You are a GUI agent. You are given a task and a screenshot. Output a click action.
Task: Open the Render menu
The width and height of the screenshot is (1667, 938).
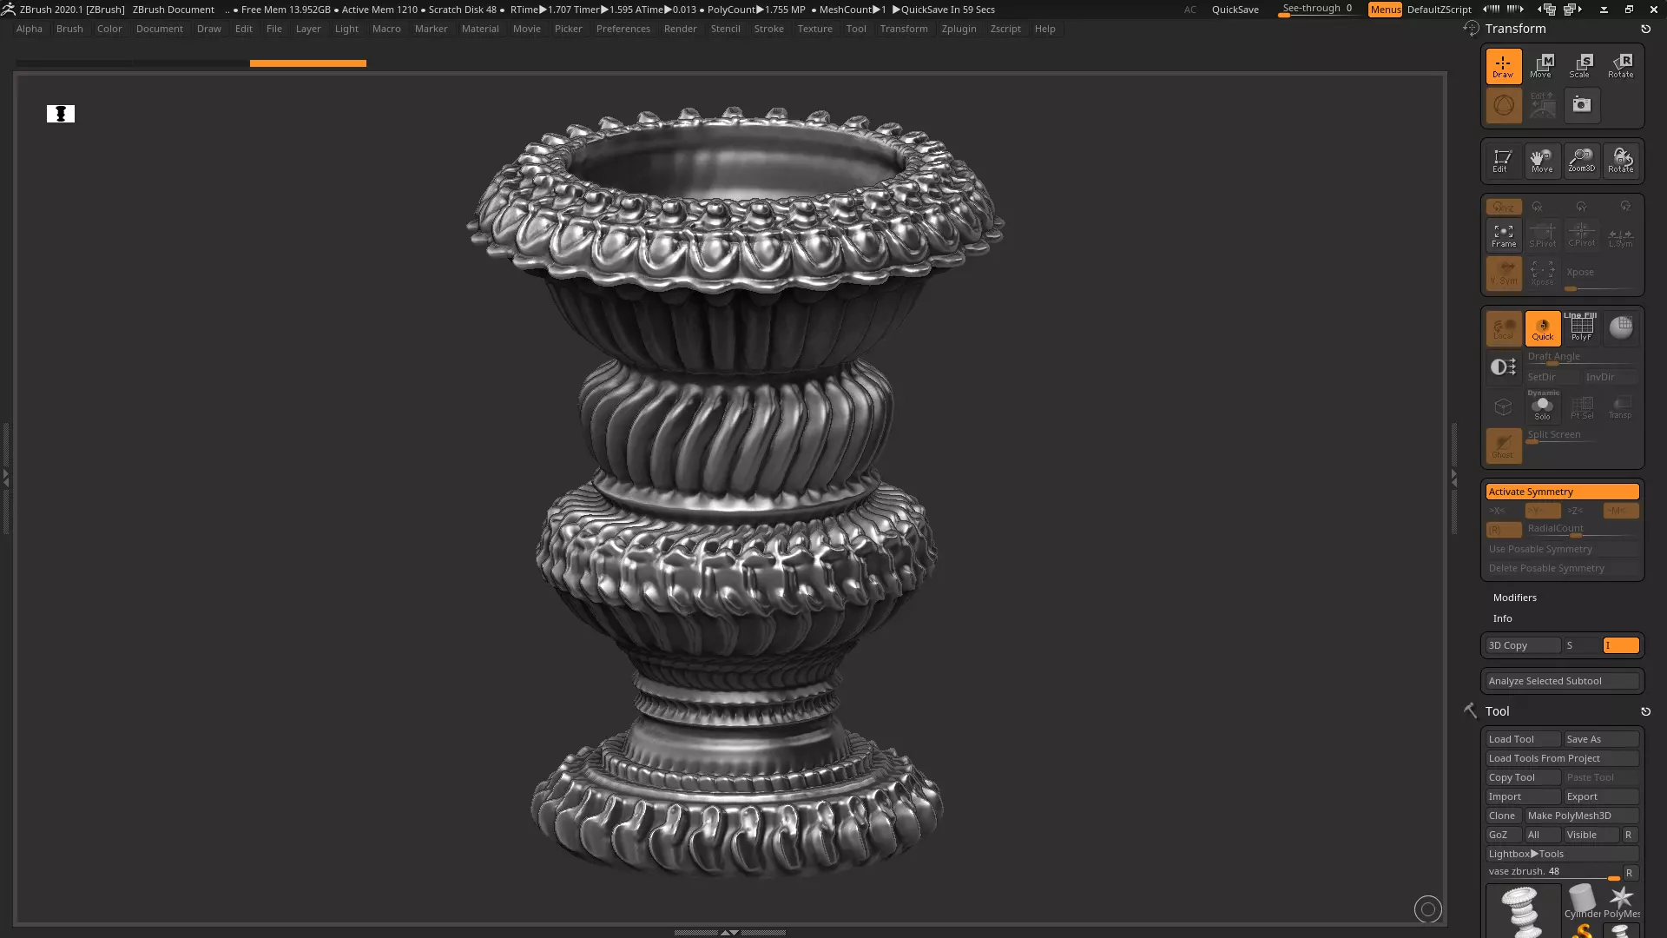click(680, 29)
